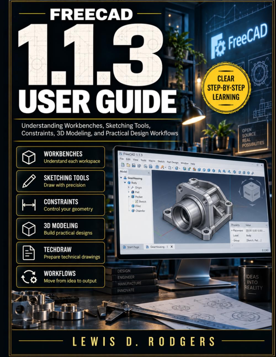Viewport: 276px width, 357px height.
Task: Click the Property column header
Action: [x=235, y=225]
